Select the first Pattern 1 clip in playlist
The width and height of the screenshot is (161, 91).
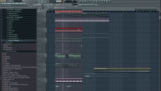(x=69, y=15)
